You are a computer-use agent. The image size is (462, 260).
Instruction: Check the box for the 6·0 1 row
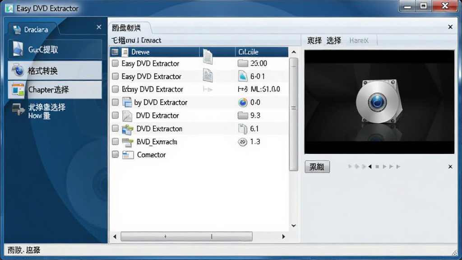click(x=115, y=76)
